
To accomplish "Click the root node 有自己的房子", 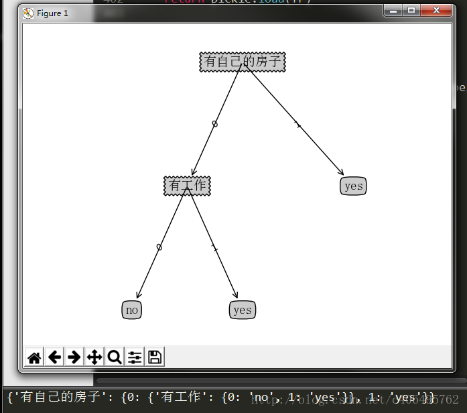I will 243,62.
